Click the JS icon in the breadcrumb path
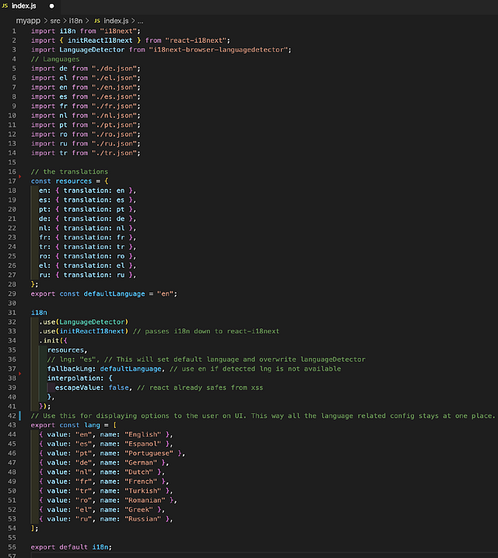 click(x=96, y=19)
